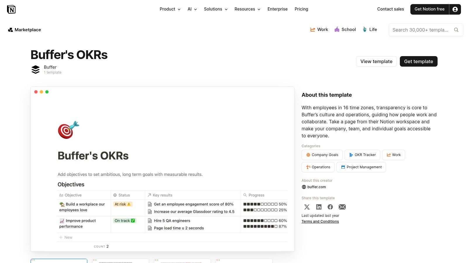Share template on Facebook
The width and height of the screenshot is (468, 263).
330,207
